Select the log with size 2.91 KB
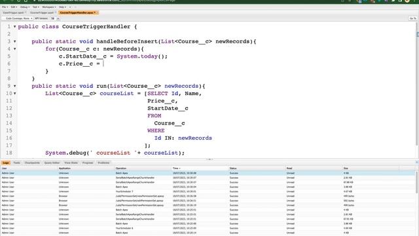This screenshot has height=236, width=419. (208, 178)
